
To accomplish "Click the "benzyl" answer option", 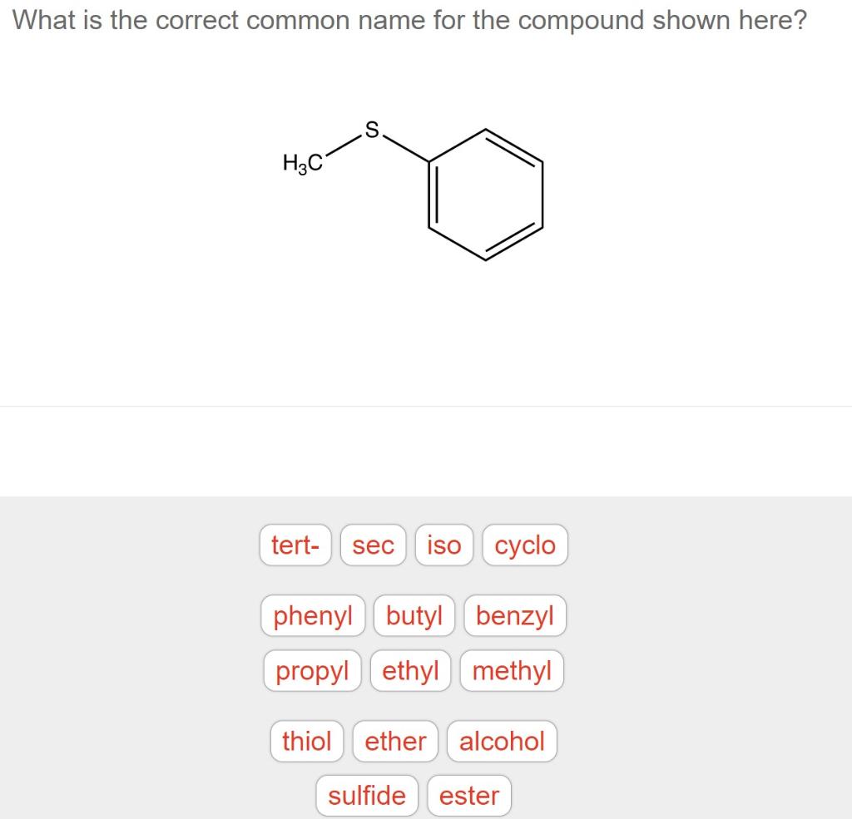I will tap(515, 615).
